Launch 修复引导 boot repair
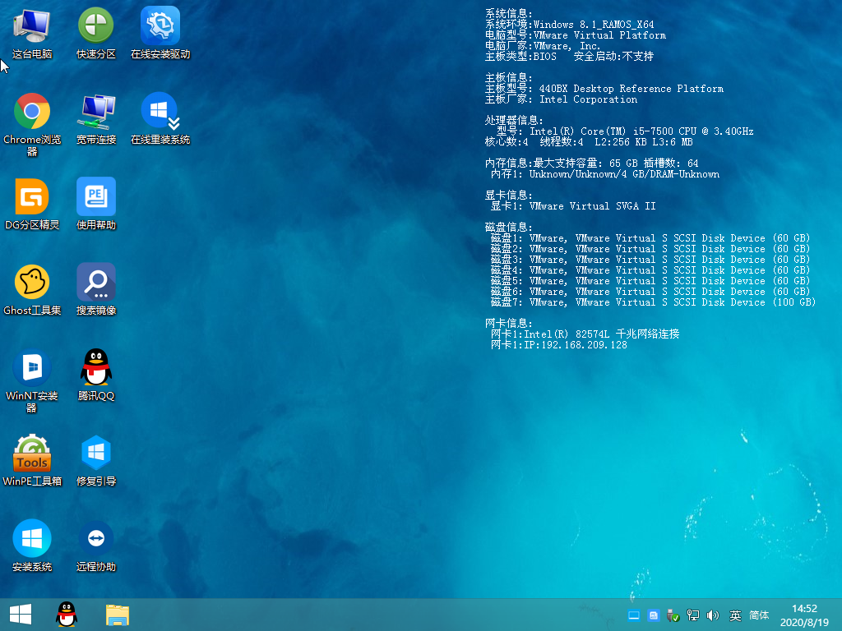This screenshot has height=631, width=842. [x=96, y=460]
